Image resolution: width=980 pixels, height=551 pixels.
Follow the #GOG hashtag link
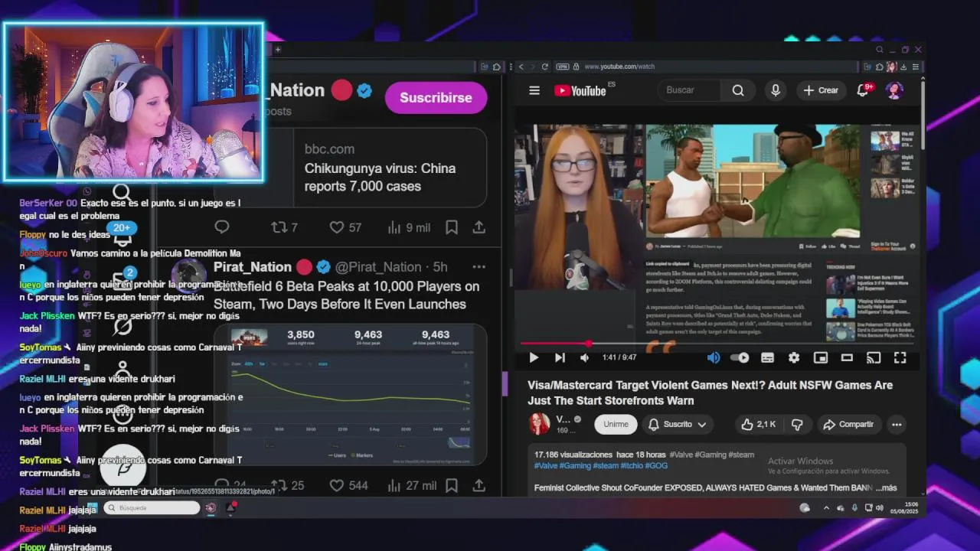(657, 465)
